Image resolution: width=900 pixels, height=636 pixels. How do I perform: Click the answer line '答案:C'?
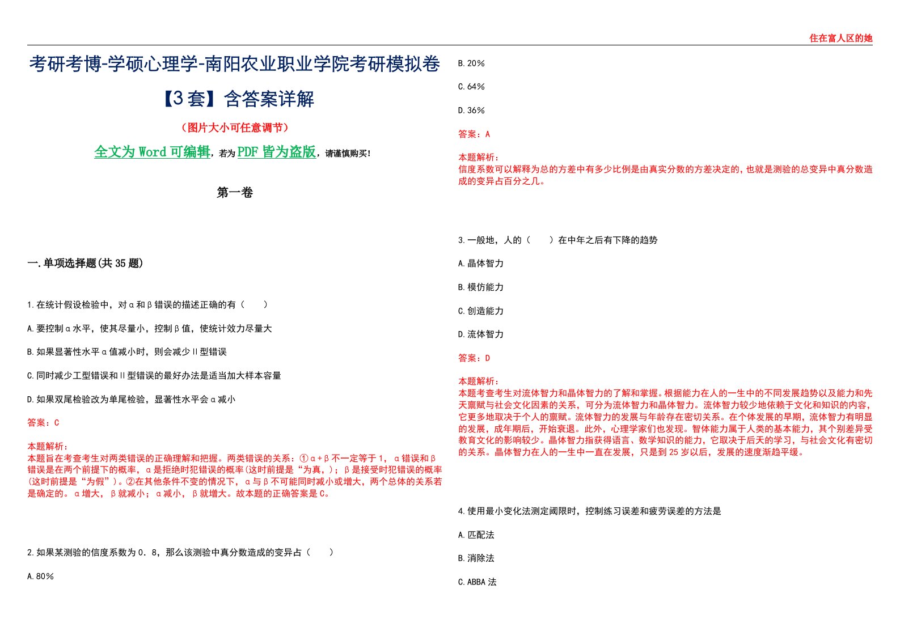[43, 423]
